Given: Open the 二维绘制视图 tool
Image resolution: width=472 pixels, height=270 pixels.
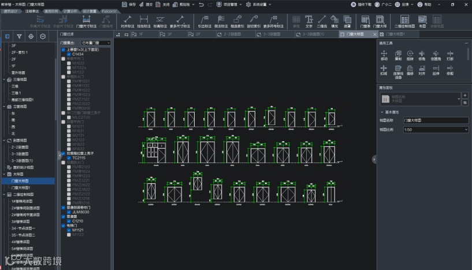Looking at the screenshot, I should tap(404, 22).
